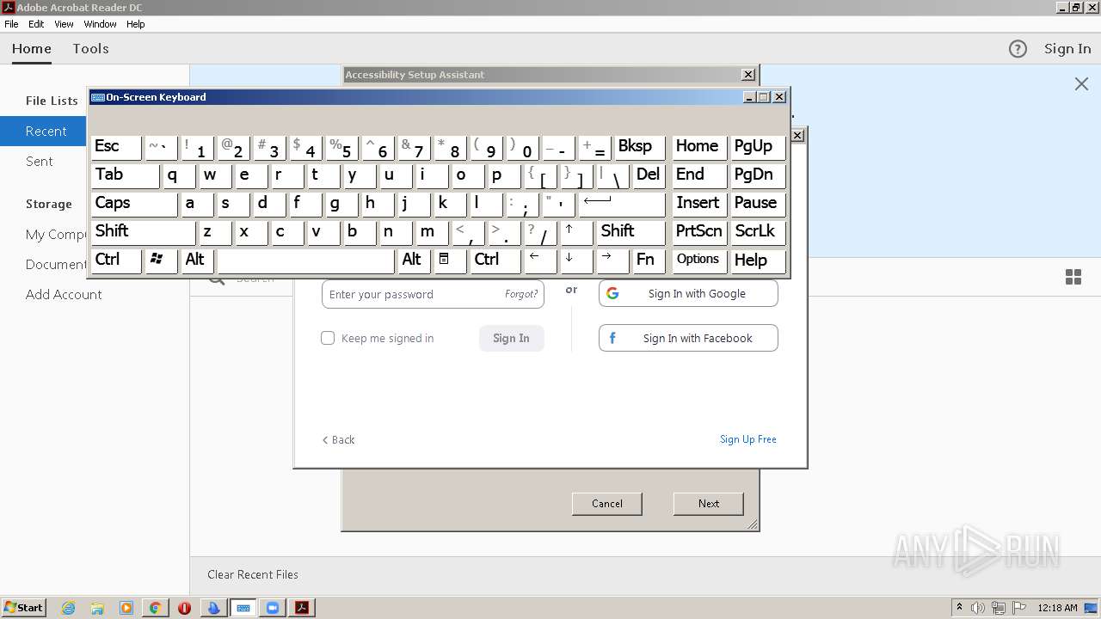Switch to the Tools tab

pyautogui.click(x=90, y=49)
